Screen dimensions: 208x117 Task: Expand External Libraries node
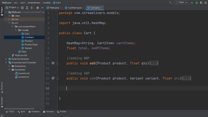point(6,59)
